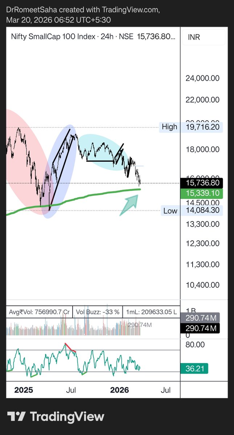This screenshot has width=234, height=435.
Task: Click the gray volume tag 290.74 M
Action: 200,318
